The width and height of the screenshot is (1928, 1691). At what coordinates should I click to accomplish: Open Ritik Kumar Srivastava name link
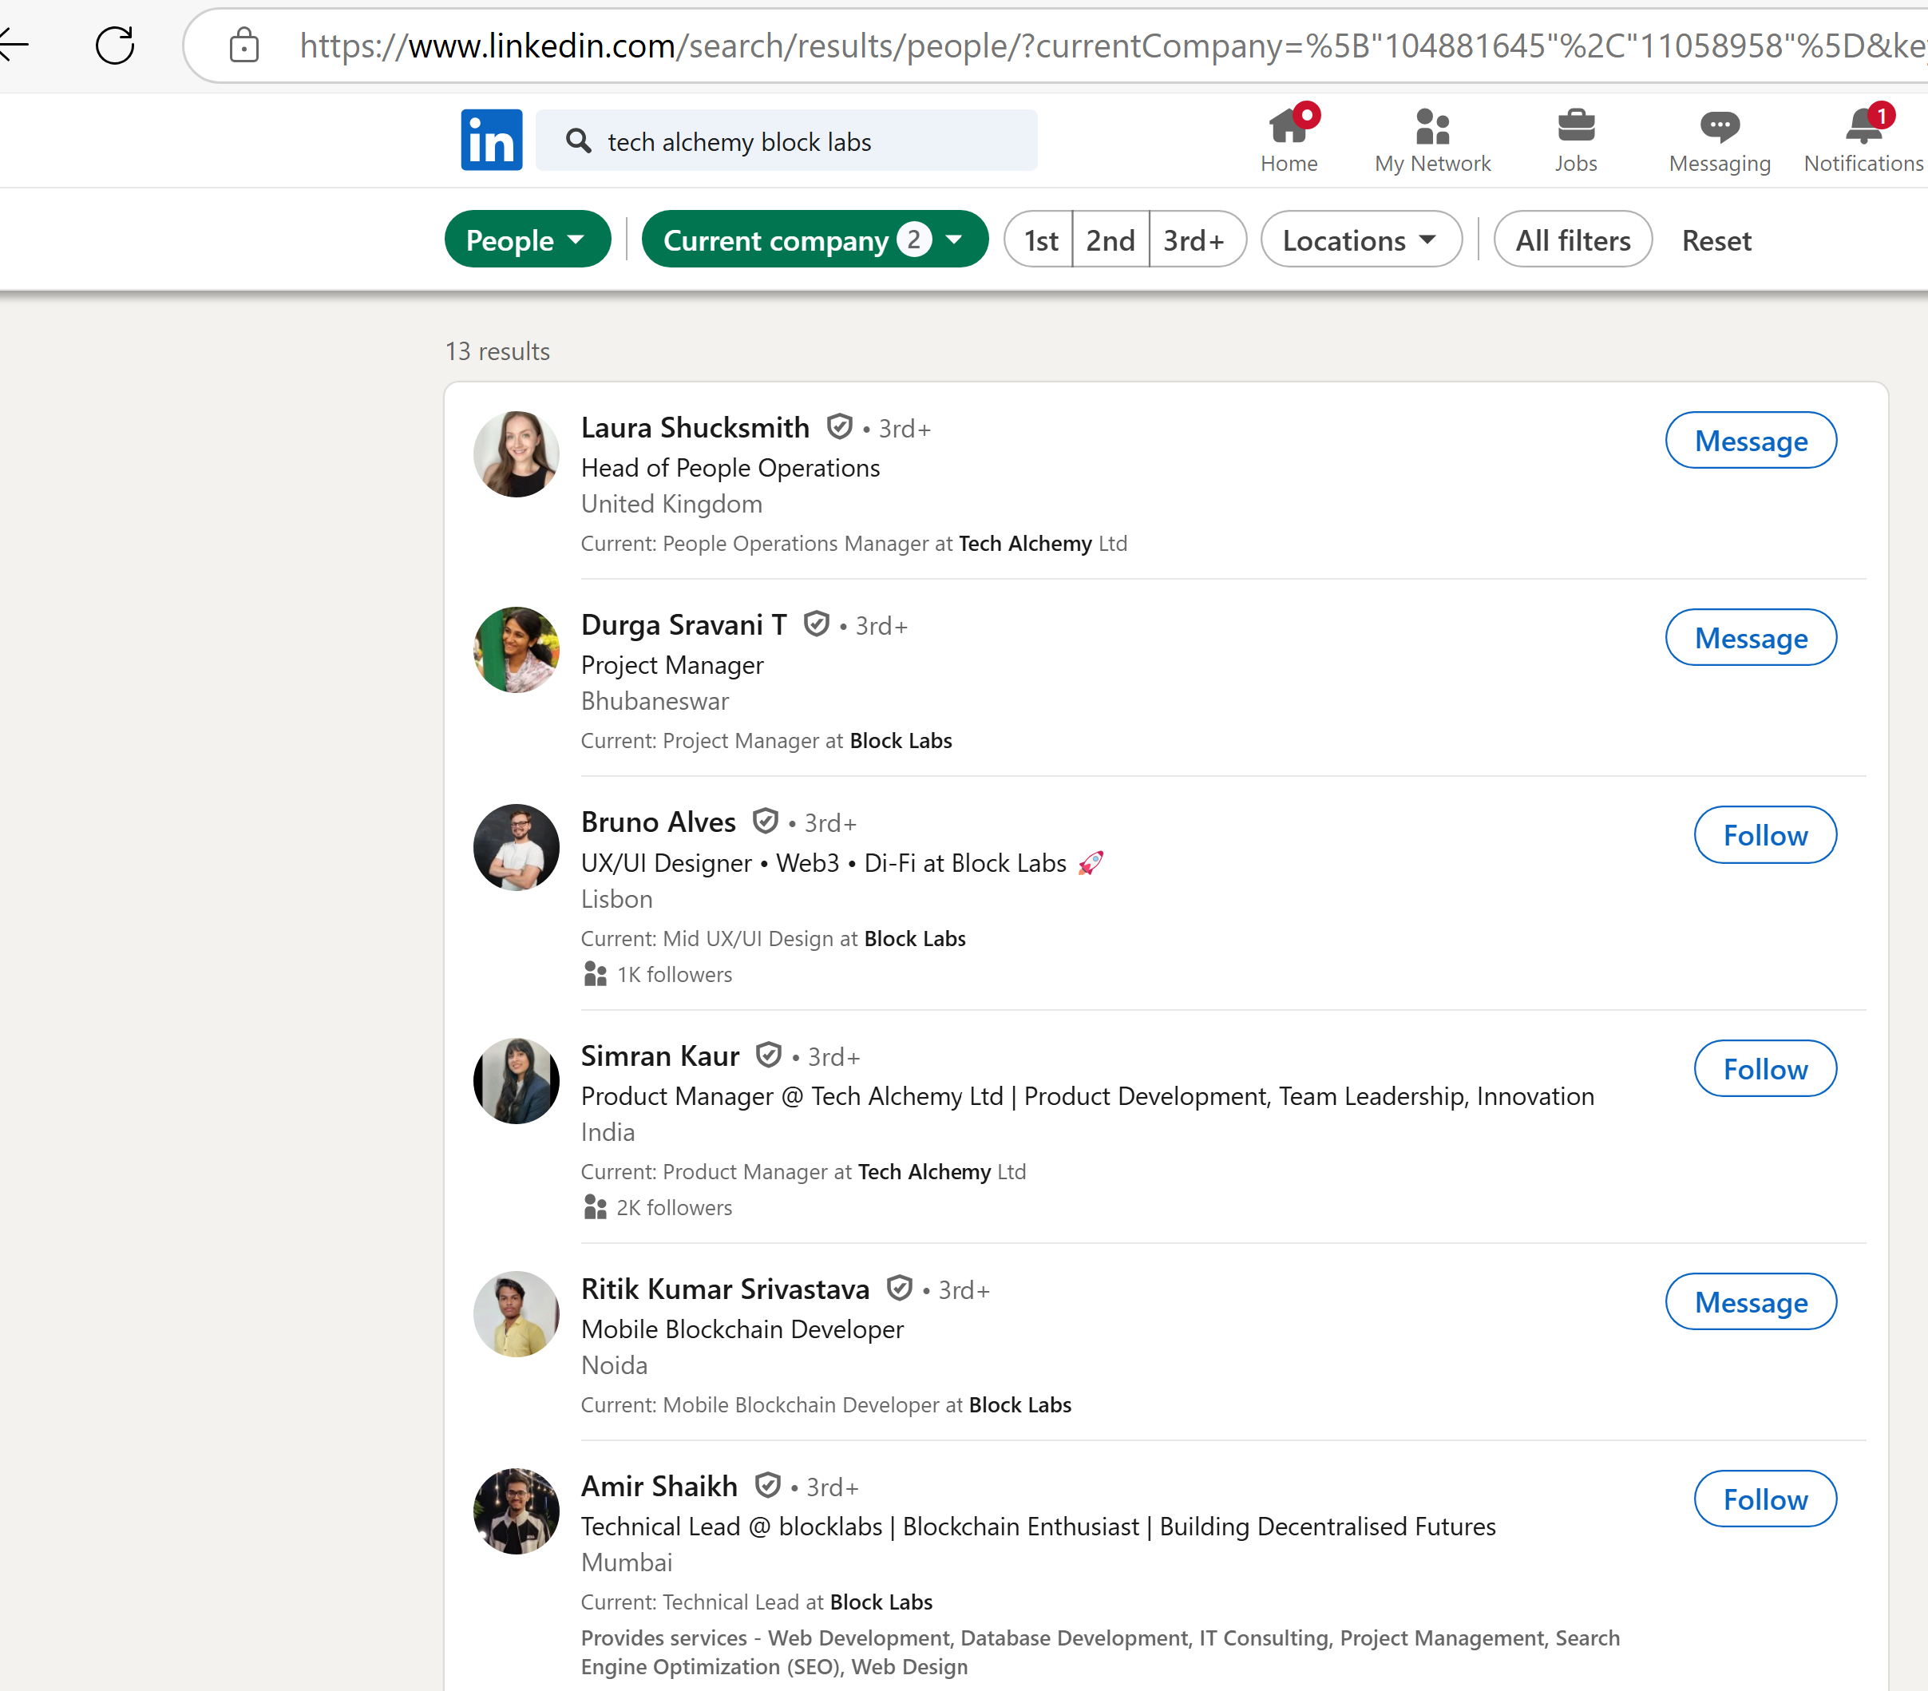(726, 1289)
